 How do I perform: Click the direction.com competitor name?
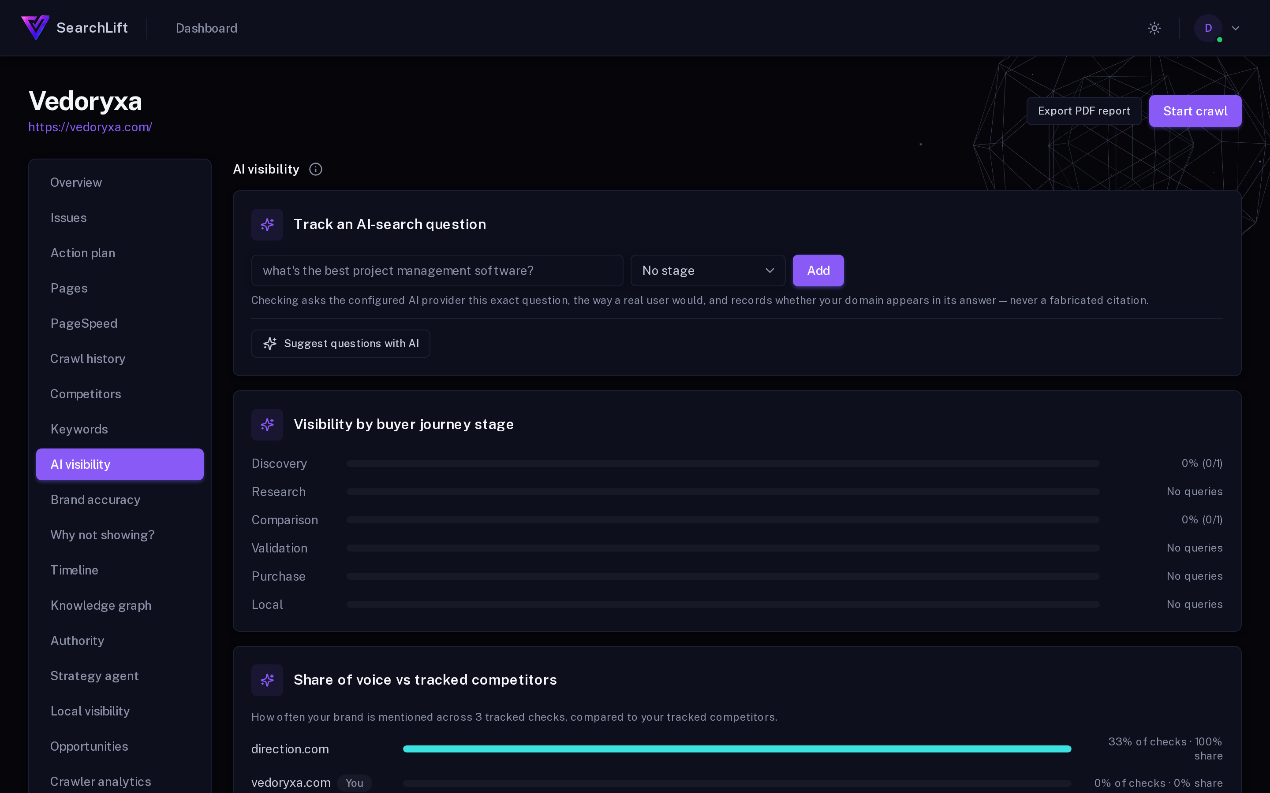[x=290, y=749]
